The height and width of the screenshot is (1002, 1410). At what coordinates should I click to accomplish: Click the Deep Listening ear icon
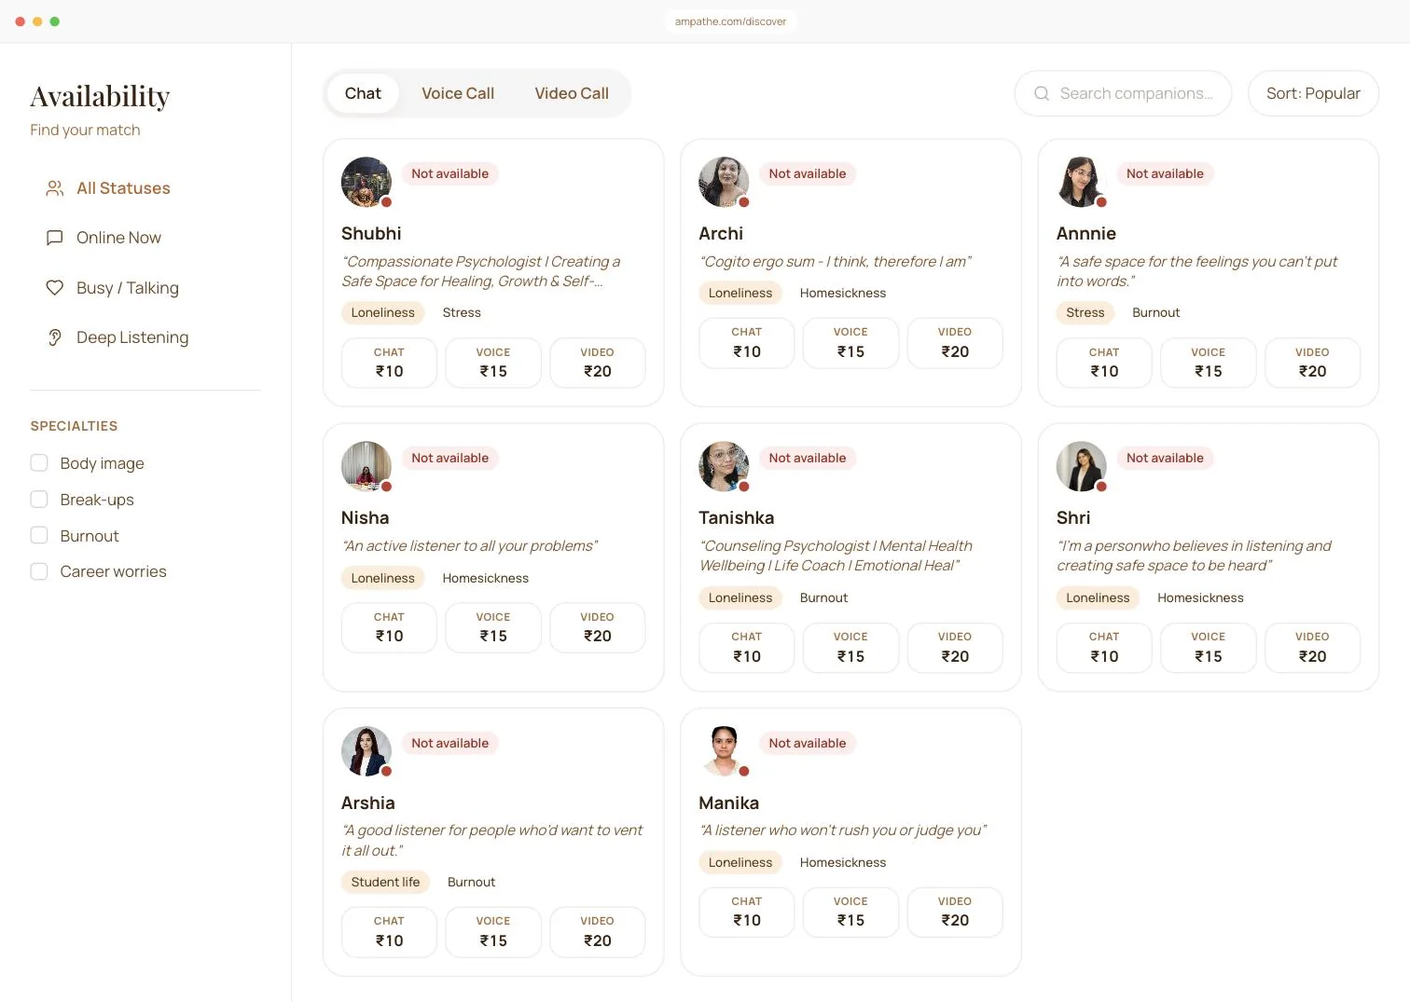coord(55,337)
